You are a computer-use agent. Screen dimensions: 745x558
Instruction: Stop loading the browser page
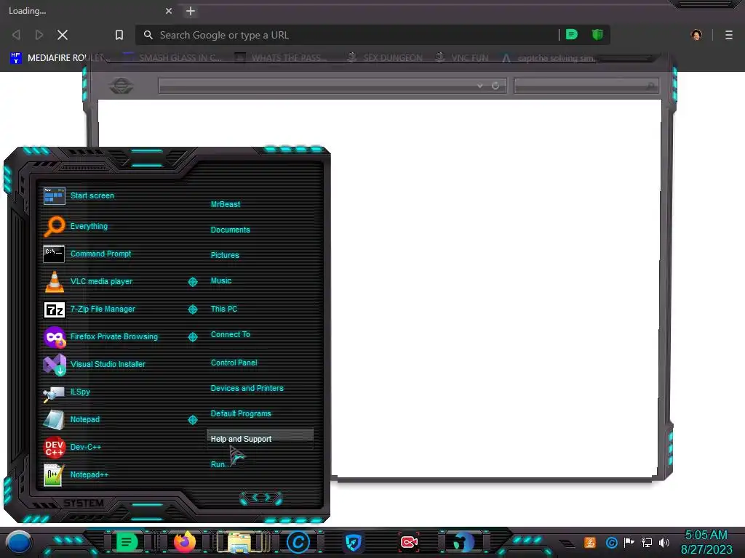point(63,35)
